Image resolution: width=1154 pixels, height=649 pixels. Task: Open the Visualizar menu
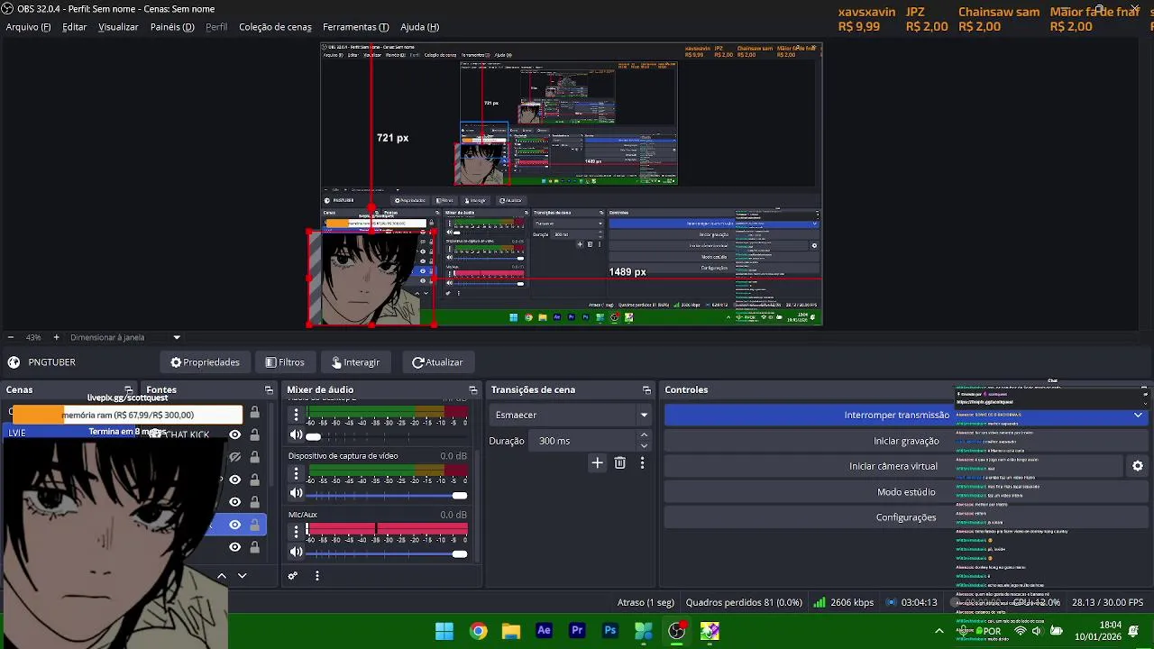(x=118, y=27)
